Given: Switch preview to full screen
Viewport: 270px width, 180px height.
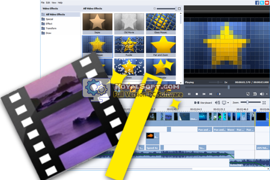Looking at the screenshot, I should tap(248, 94).
